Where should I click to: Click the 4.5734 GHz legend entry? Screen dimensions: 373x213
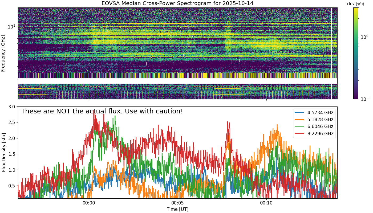314,113
